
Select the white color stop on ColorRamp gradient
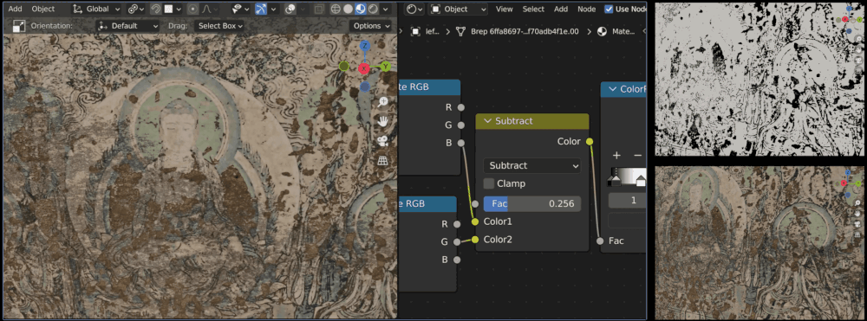click(640, 181)
